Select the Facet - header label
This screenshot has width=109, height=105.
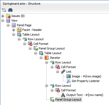click(x=32, y=30)
